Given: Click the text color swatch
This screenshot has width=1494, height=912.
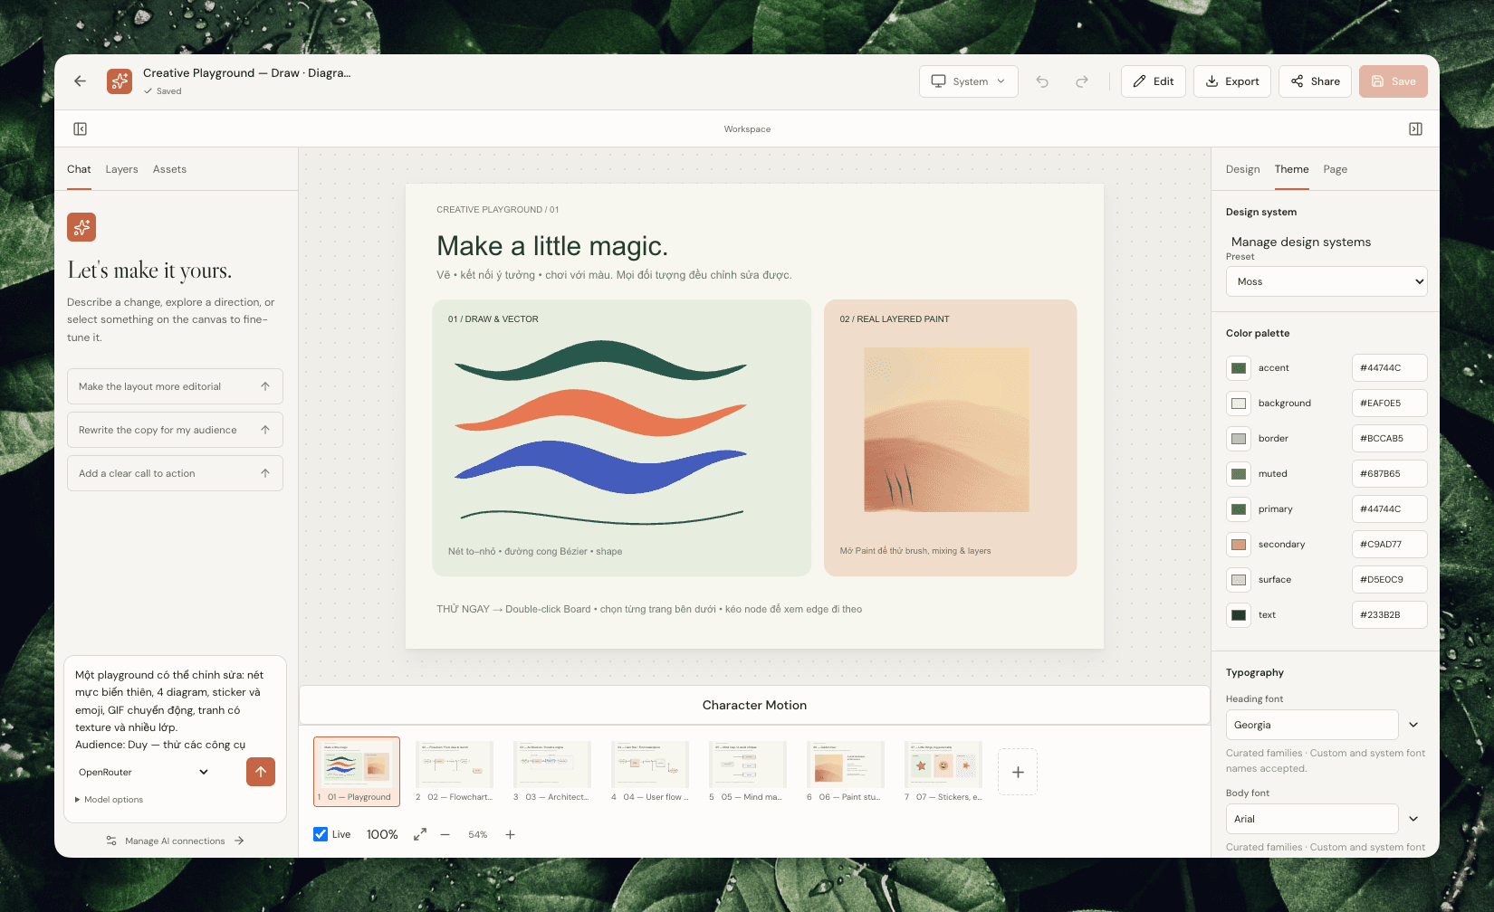Looking at the screenshot, I should pos(1239,615).
